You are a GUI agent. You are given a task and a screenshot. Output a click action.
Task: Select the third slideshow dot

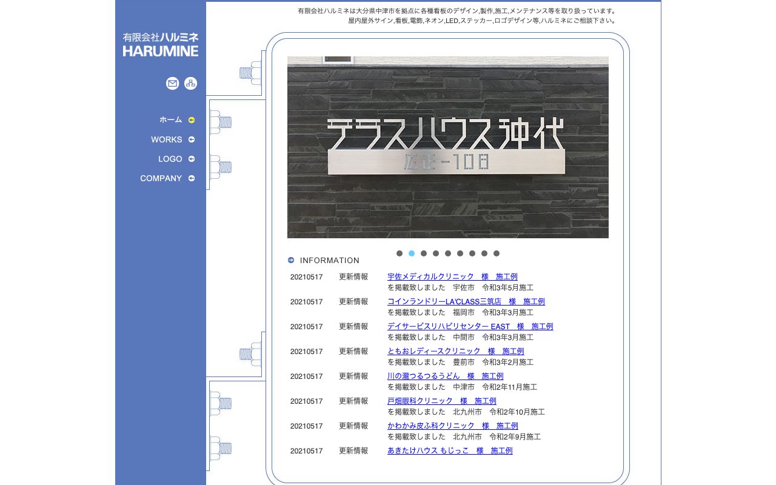pyautogui.click(x=424, y=253)
